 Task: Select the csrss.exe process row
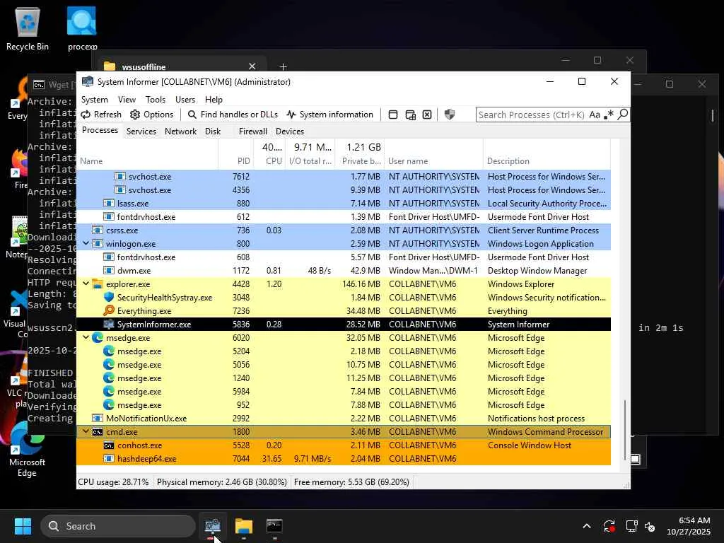coord(344,230)
